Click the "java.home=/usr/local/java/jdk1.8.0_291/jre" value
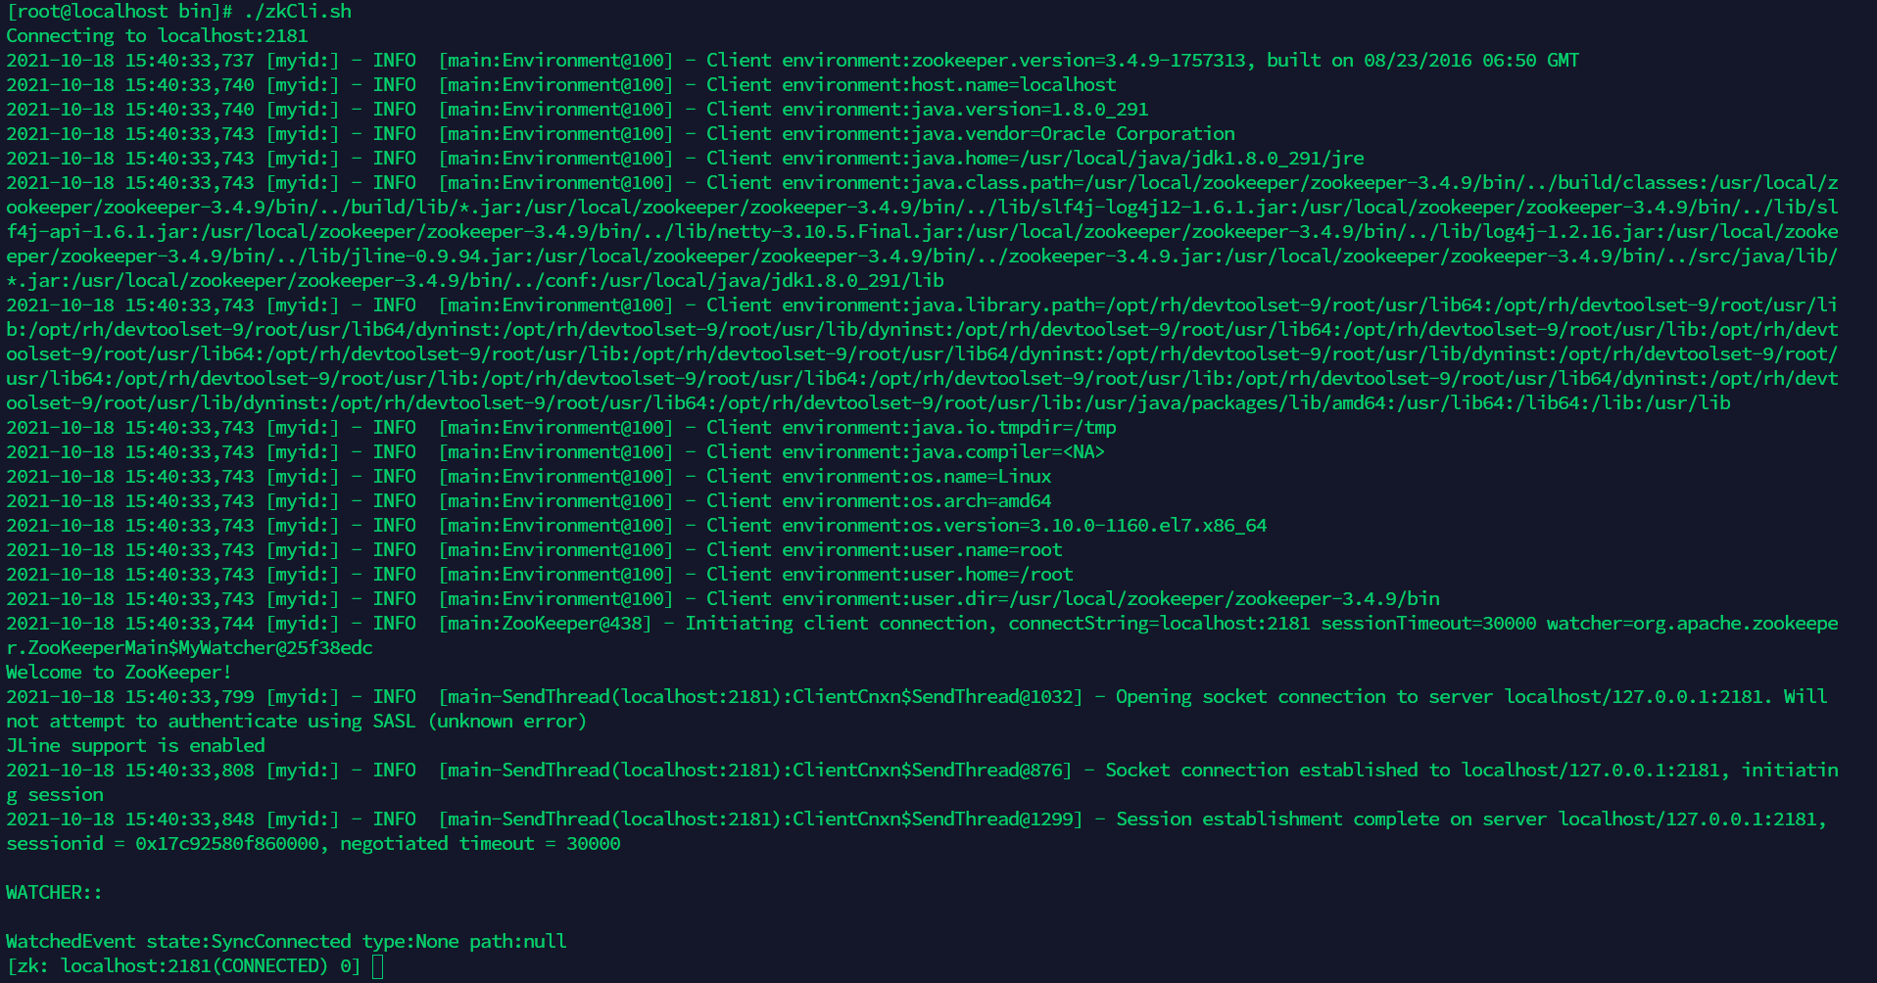Viewport: 1877px width, 983px height. (x=1137, y=159)
